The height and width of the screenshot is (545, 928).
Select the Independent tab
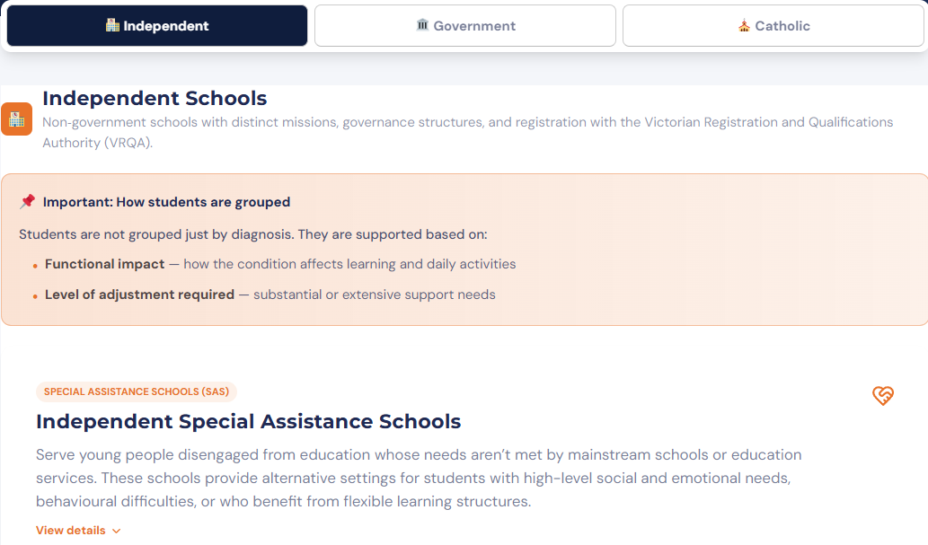[x=156, y=25]
